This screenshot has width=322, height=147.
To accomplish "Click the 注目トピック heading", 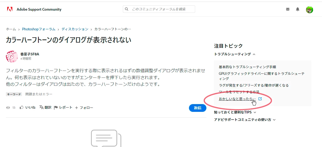I will (x=228, y=46).
